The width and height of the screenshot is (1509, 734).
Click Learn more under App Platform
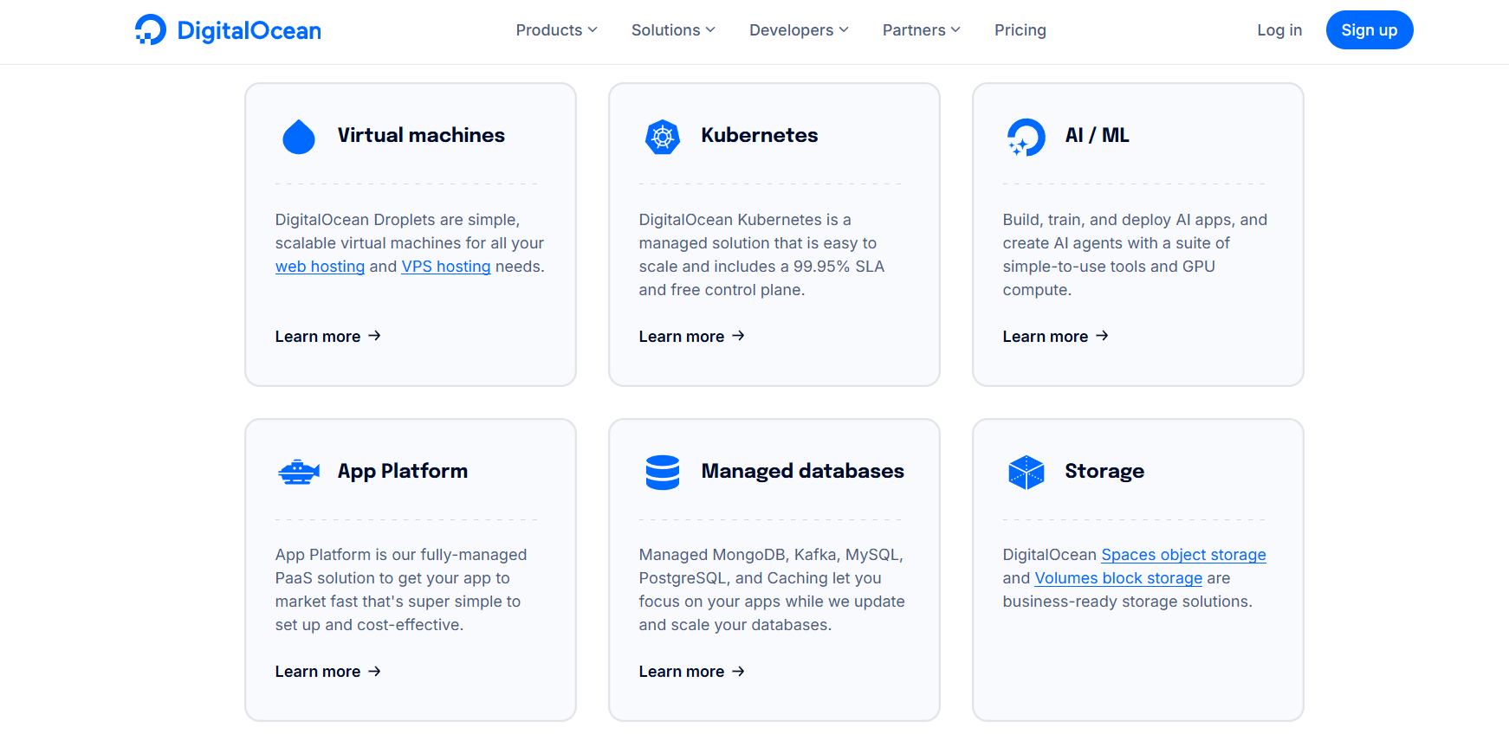point(327,672)
